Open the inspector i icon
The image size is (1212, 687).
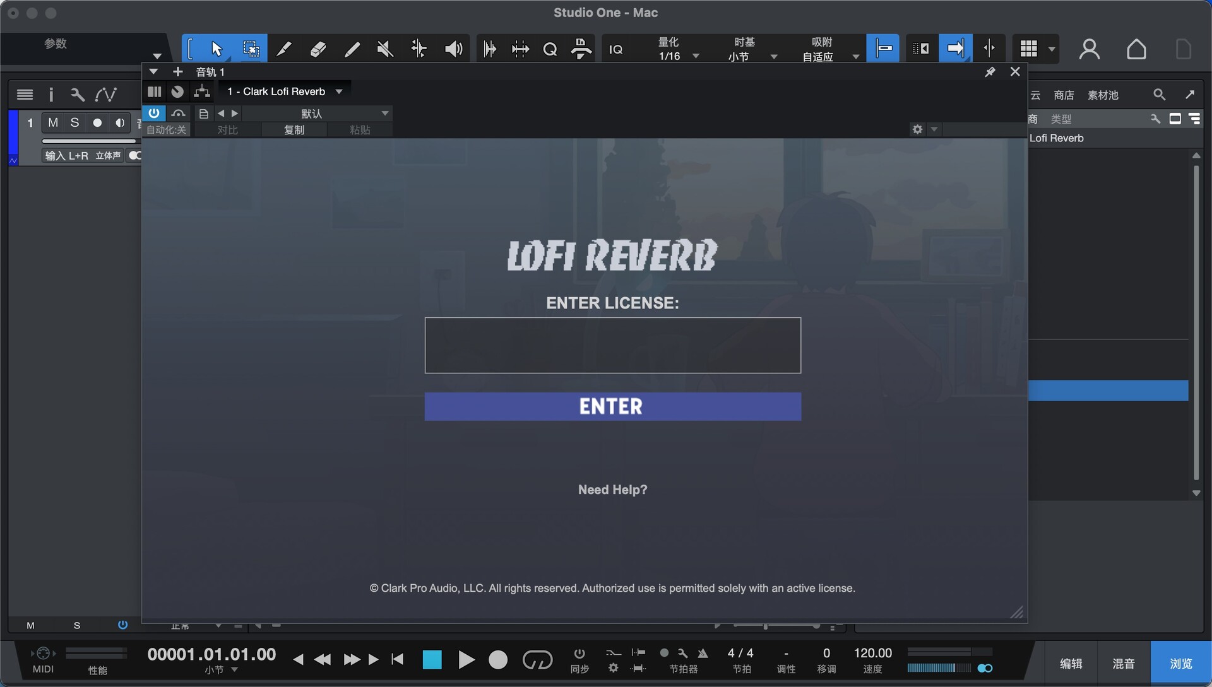coord(51,95)
